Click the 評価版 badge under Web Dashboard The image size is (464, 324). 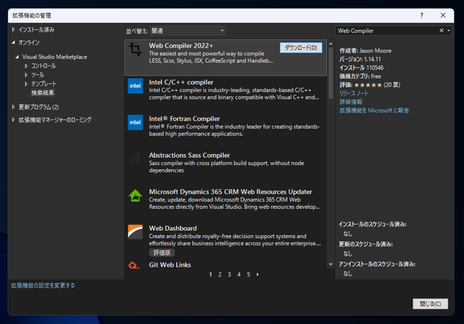click(162, 252)
